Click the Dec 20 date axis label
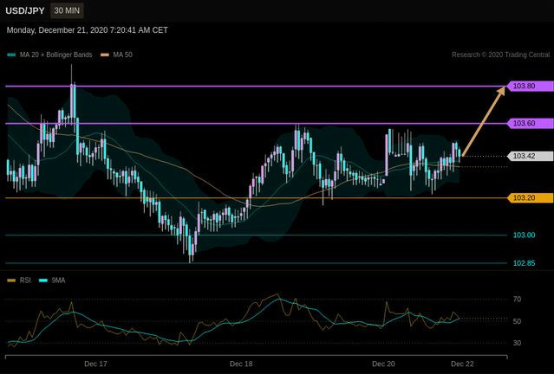554x374 pixels. 384,364
